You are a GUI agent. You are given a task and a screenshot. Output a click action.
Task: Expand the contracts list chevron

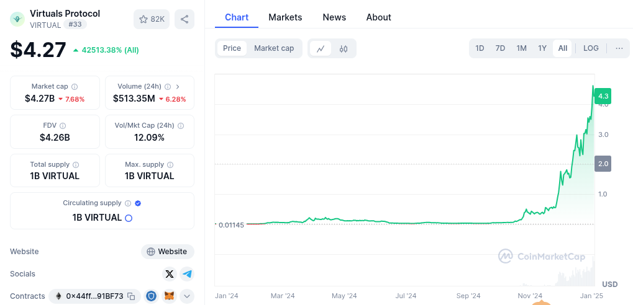point(187,296)
